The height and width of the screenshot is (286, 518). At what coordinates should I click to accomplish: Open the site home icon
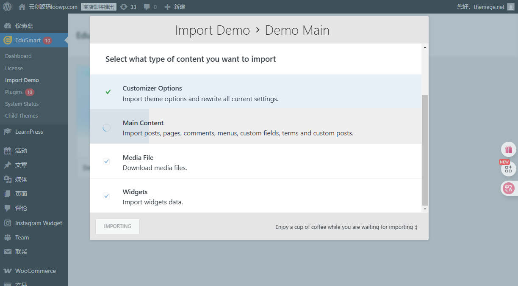[22, 7]
